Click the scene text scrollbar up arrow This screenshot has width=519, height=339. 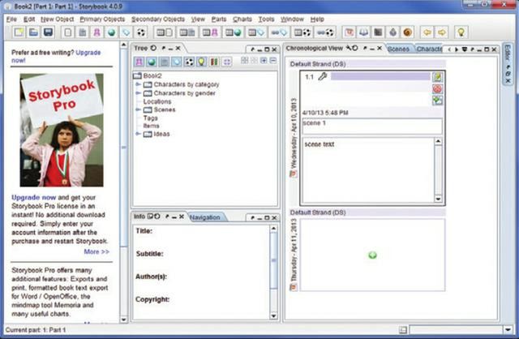point(438,141)
